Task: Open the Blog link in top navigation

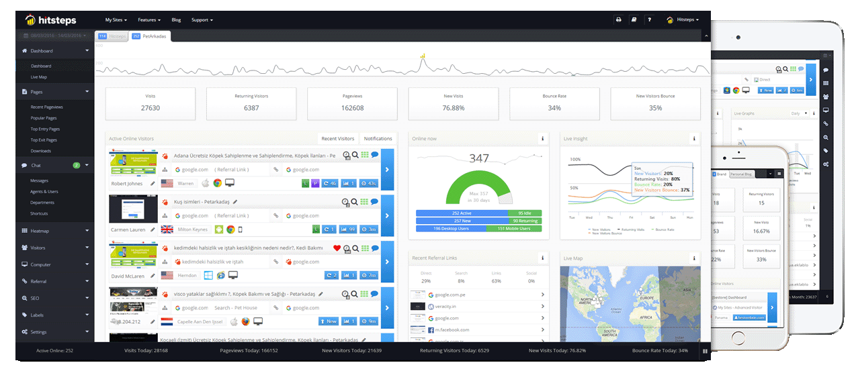Action: click(176, 20)
